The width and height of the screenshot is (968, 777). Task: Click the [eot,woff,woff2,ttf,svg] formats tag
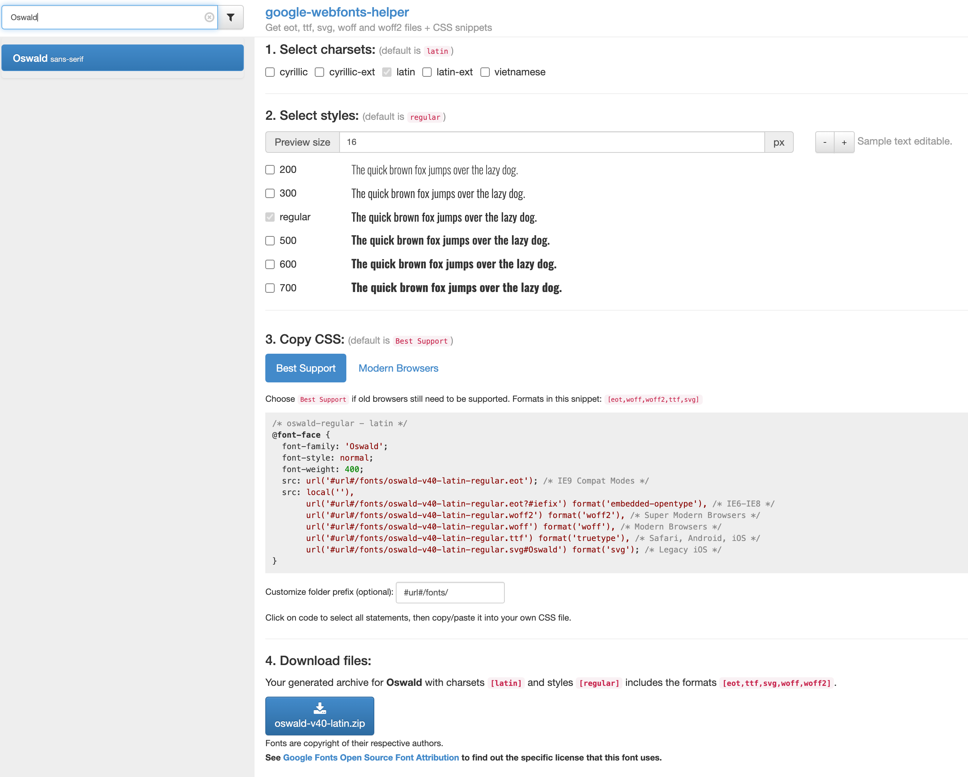[653, 399]
